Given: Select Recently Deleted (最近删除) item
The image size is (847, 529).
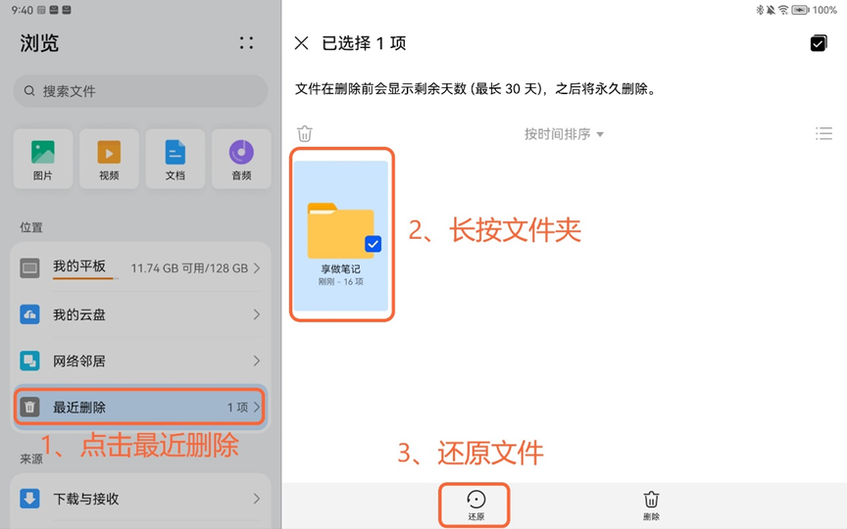Looking at the screenshot, I should click(141, 407).
